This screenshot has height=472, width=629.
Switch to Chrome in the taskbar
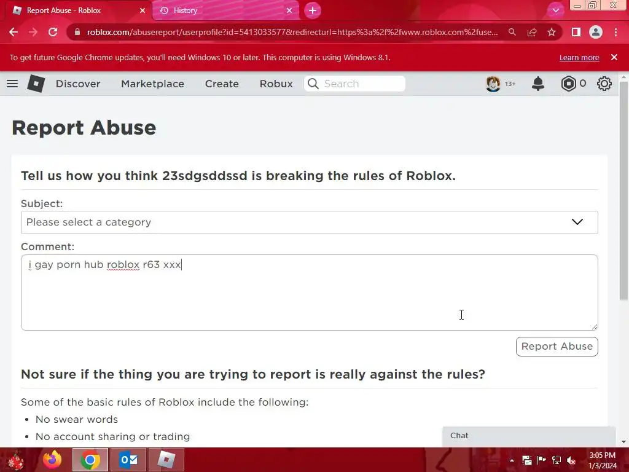click(90, 460)
